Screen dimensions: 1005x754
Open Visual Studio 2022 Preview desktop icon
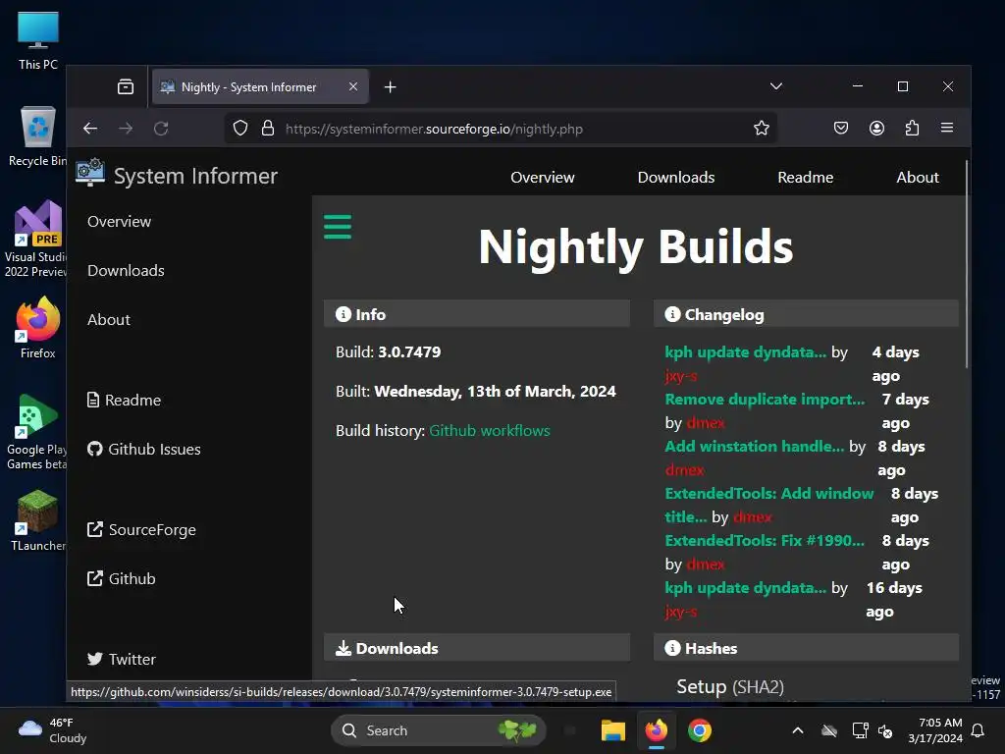click(x=35, y=240)
